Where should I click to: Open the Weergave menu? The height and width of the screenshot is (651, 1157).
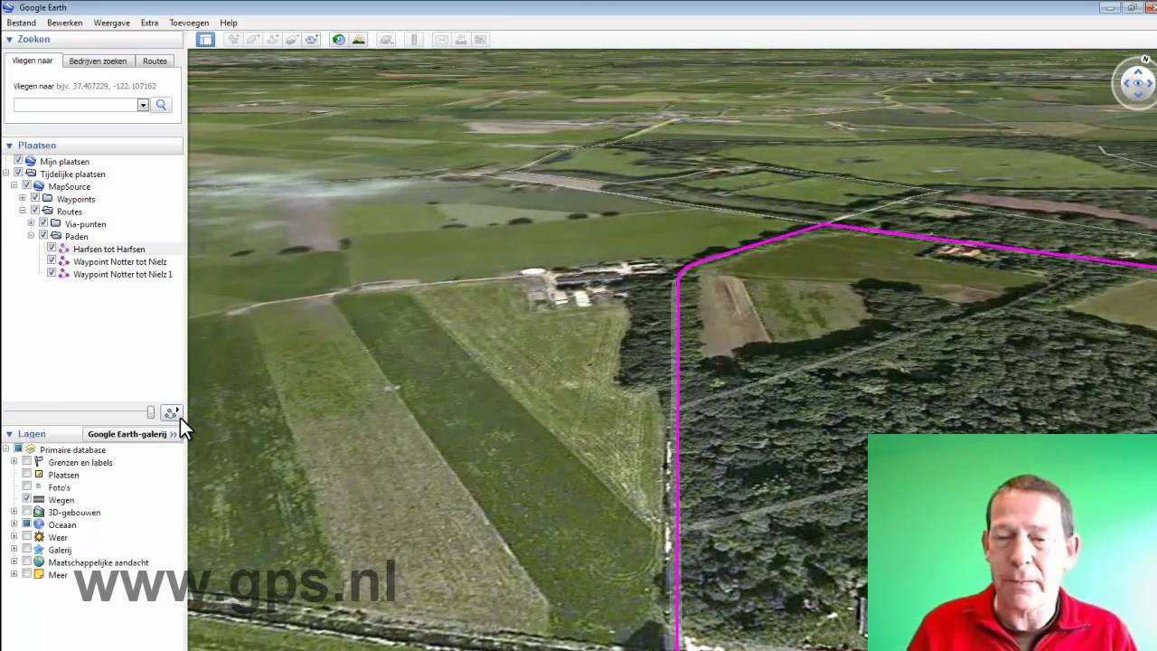(112, 23)
